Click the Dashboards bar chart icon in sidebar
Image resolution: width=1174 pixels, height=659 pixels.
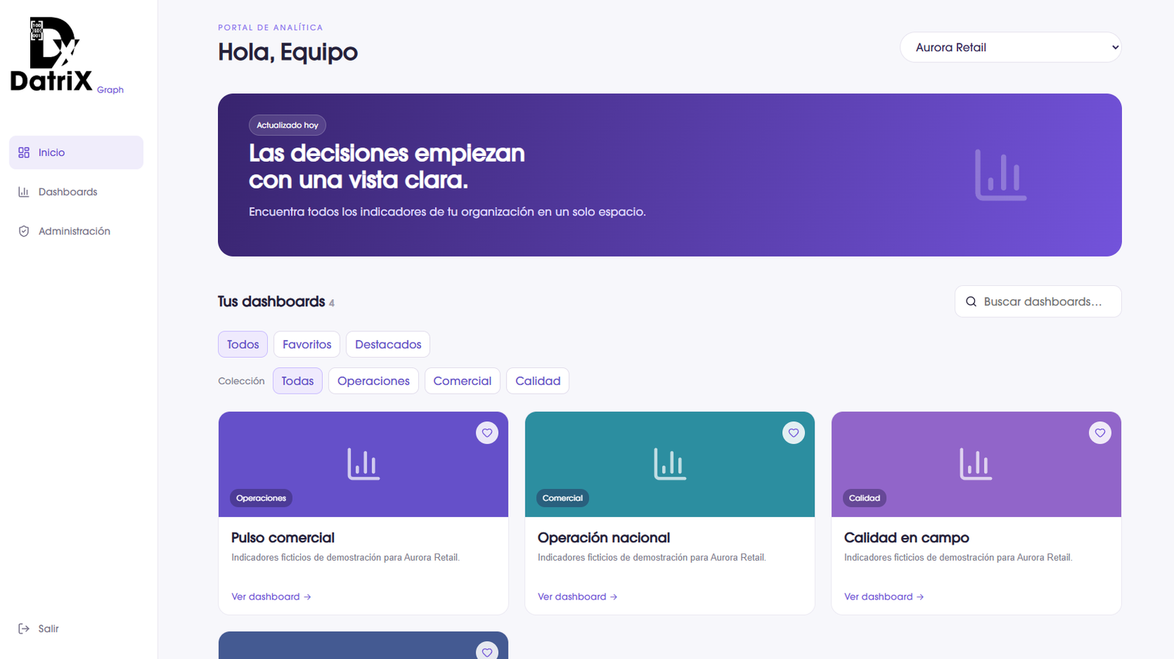(x=24, y=192)
